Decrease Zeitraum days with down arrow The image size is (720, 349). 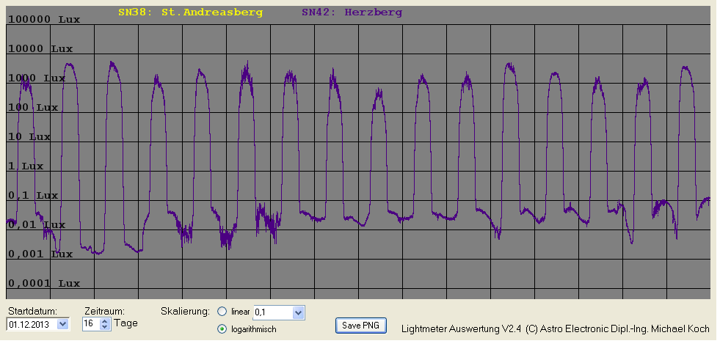pyautogui.click(x=105, y=326)
